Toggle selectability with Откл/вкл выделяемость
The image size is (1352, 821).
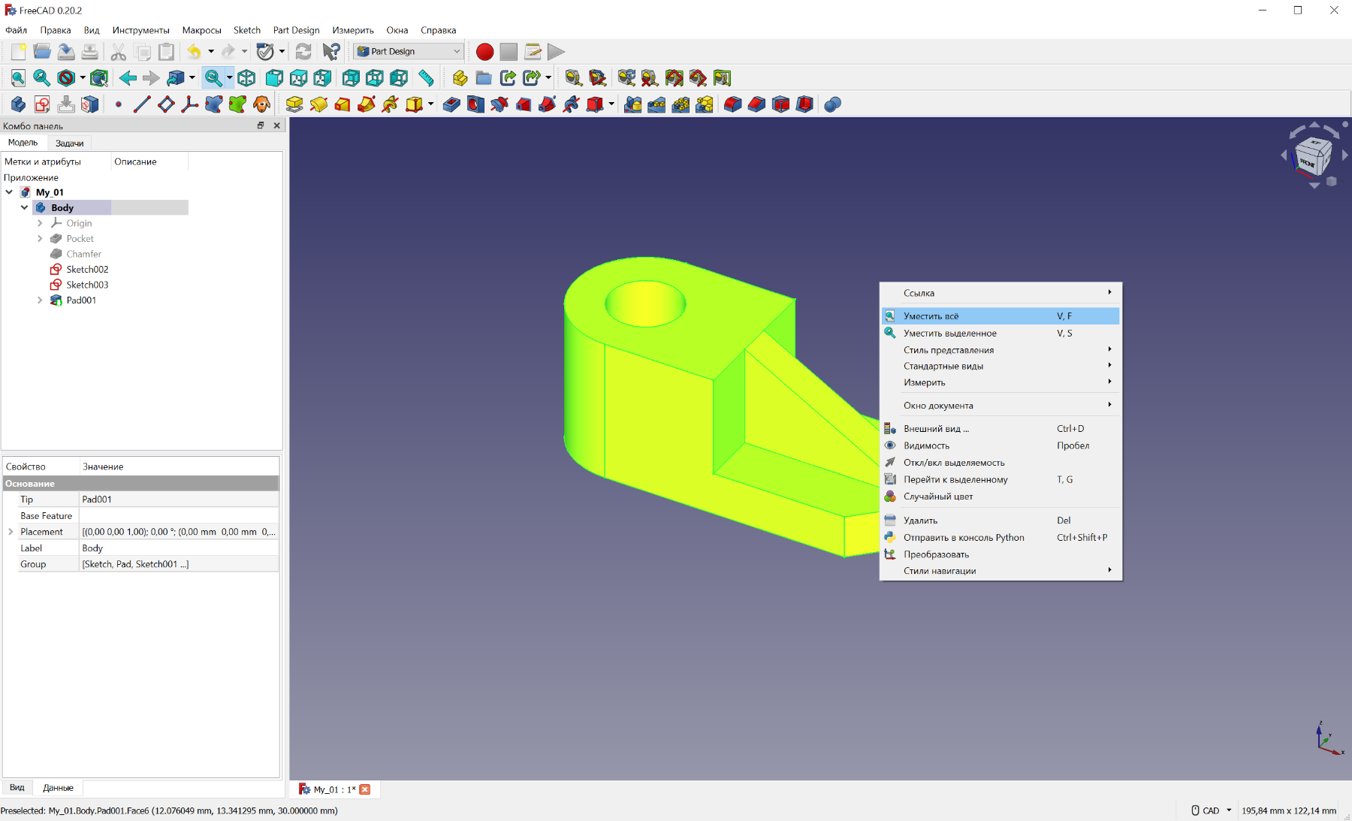click(953, 463)
